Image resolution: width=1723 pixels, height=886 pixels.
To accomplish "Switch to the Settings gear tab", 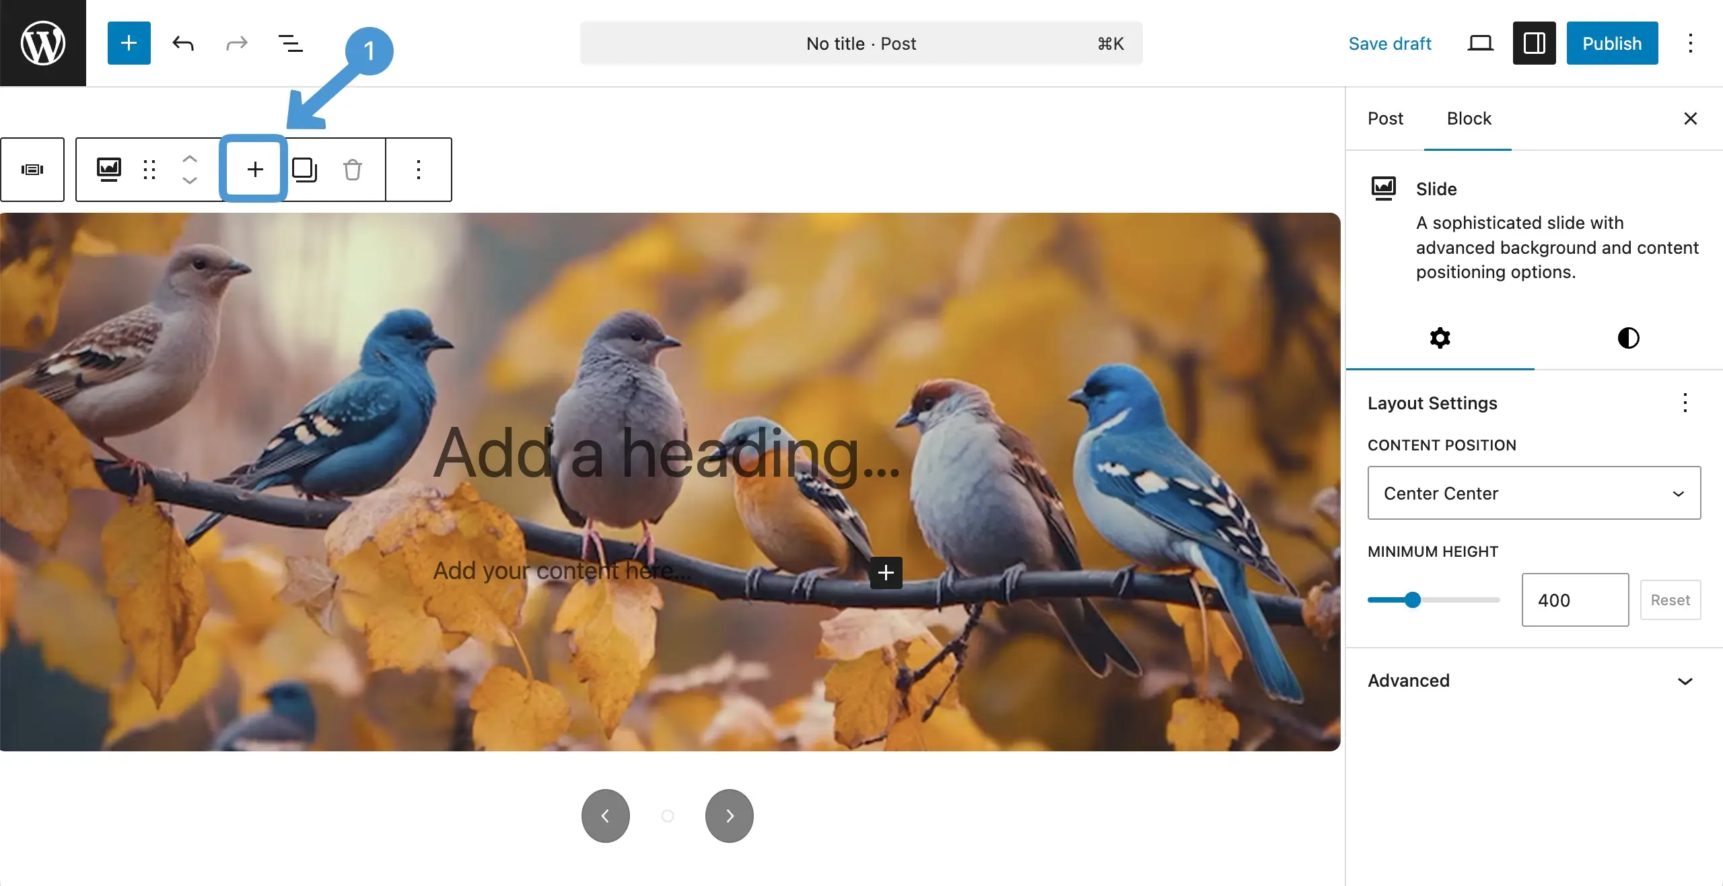I will click(1440, 337).
